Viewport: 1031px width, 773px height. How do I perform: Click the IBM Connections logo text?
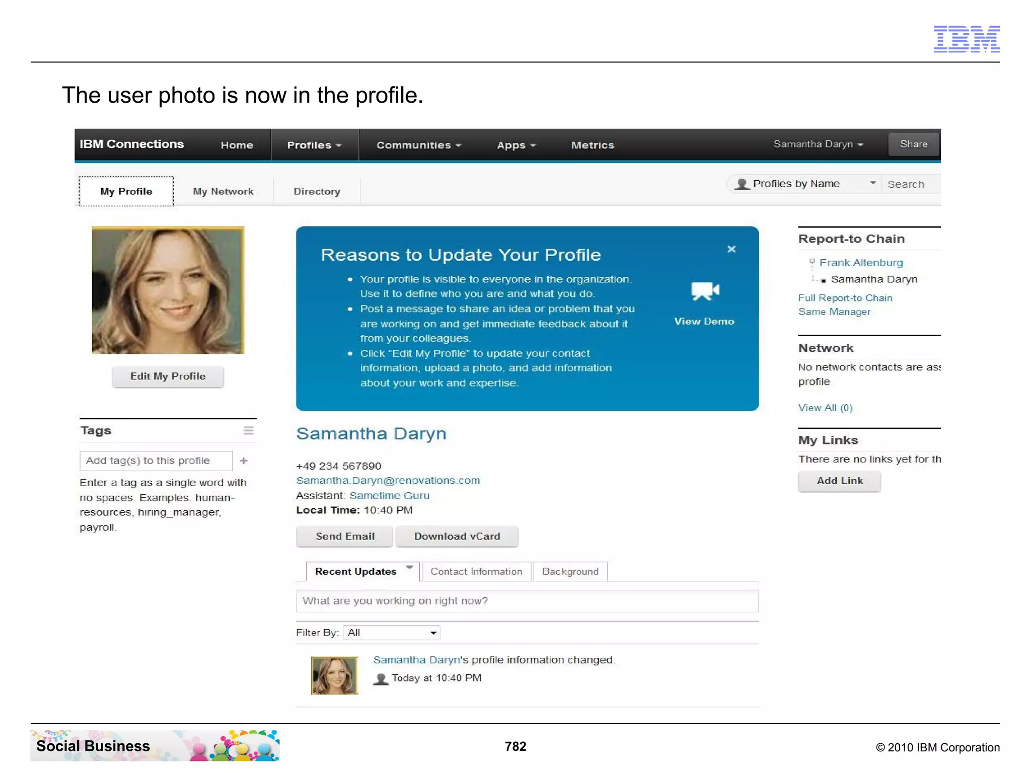pyautogui.click(x=131, y=144)
